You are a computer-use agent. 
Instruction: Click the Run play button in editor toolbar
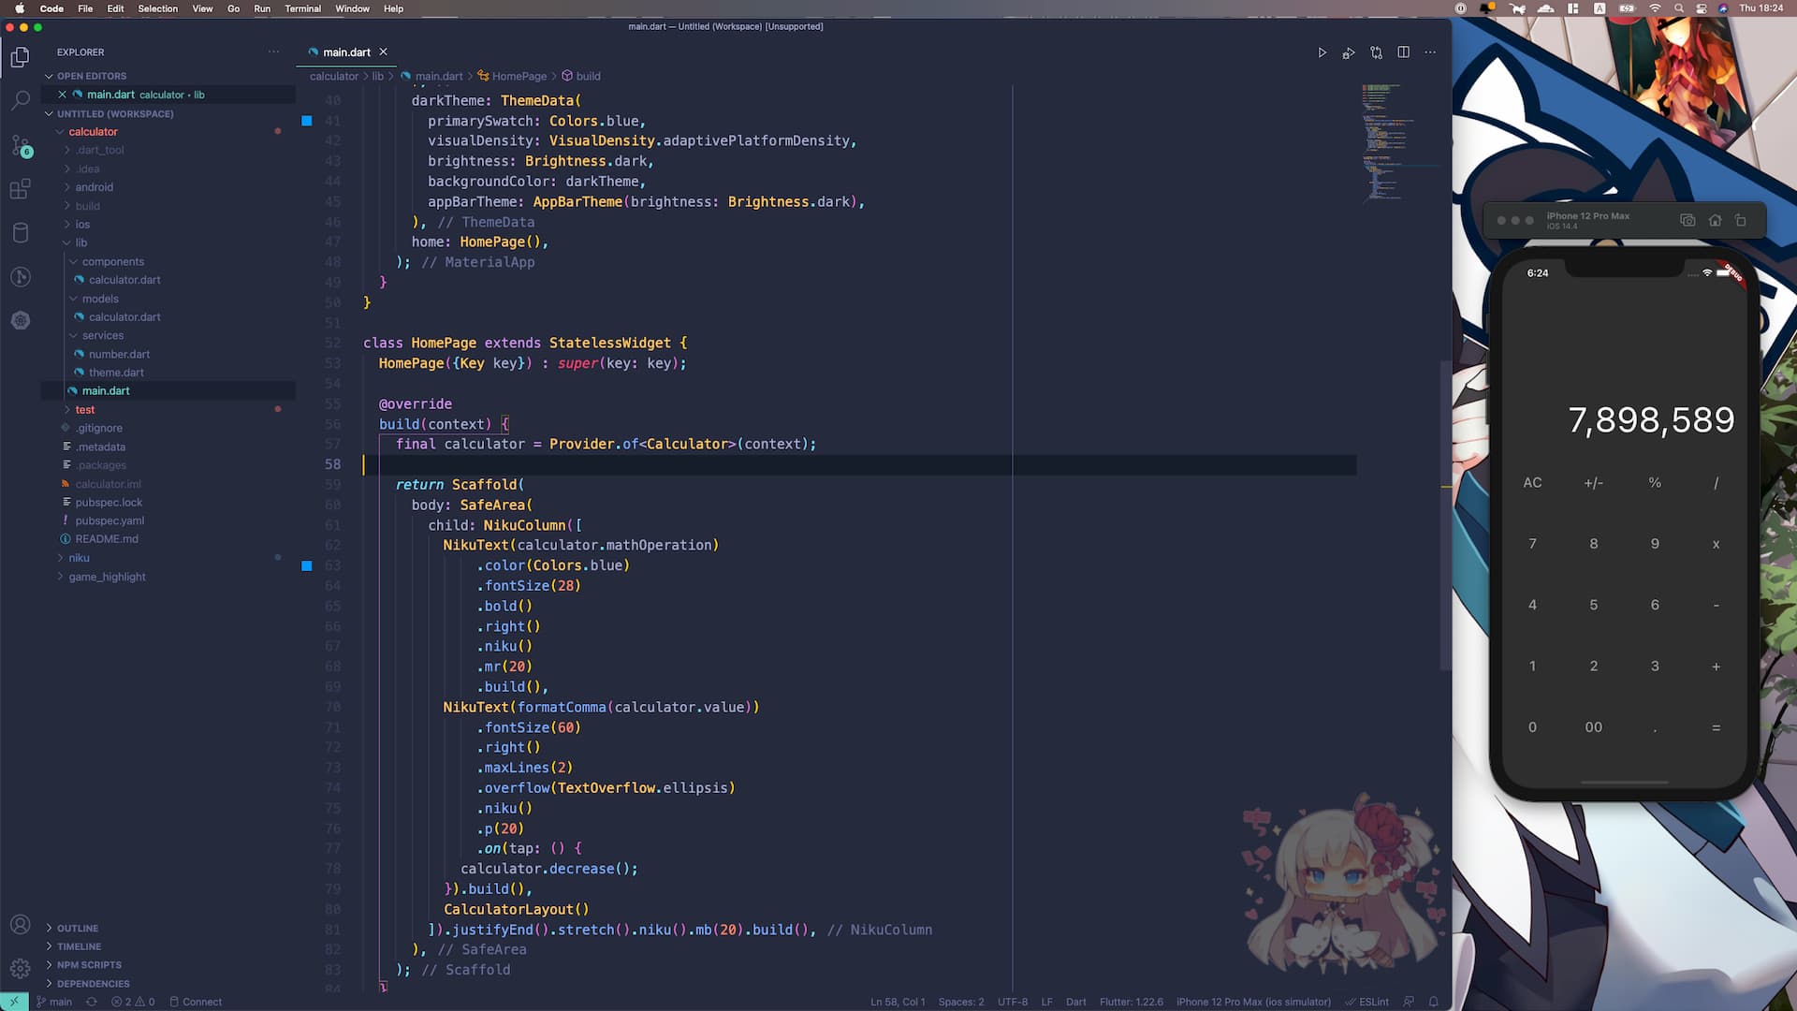click(x=1322, y=52)
